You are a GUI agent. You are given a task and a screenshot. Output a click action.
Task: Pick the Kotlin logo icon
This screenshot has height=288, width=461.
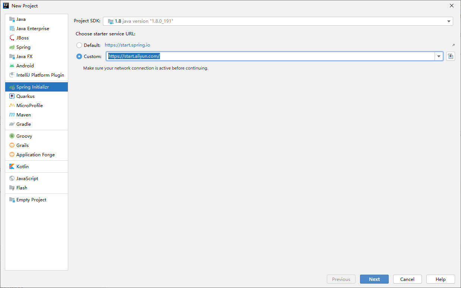12,167
